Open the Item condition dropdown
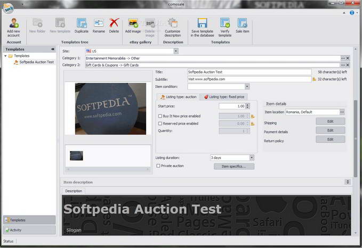Viewport: 362px width, 248px height. (247, 87)
